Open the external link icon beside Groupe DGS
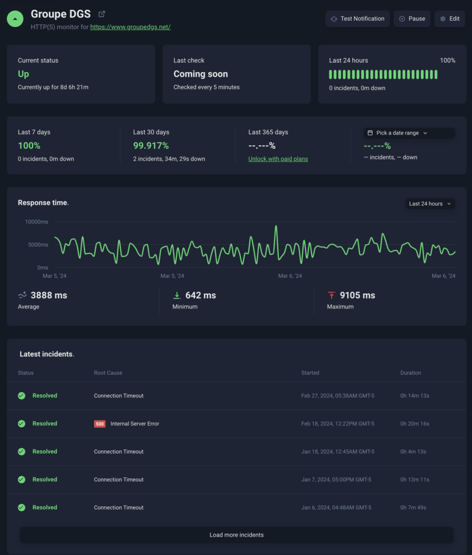The image size is (472, 555). (101, 14)
